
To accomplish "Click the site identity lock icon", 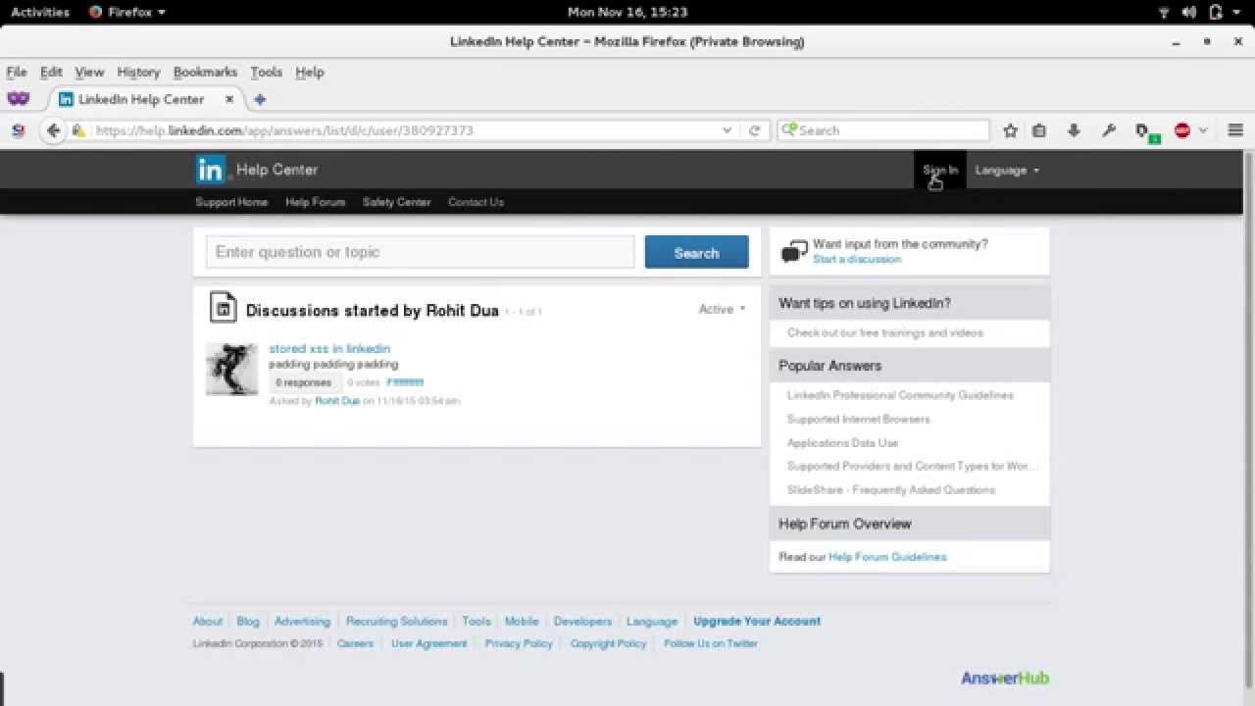I will click(77, 130).
